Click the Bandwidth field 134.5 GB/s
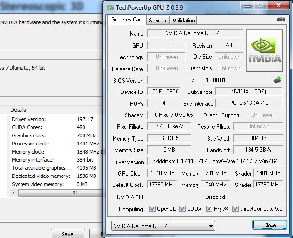The height and width of the screenshot is (238, 293). (x=258, y=150)
